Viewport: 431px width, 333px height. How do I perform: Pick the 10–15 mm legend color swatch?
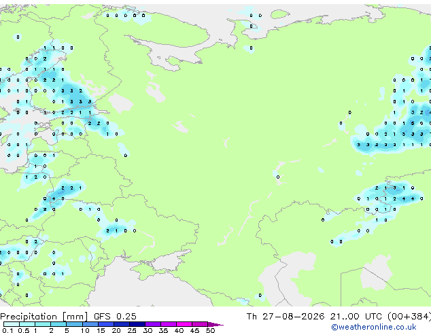pyautogui.click(x=90, y=324)
